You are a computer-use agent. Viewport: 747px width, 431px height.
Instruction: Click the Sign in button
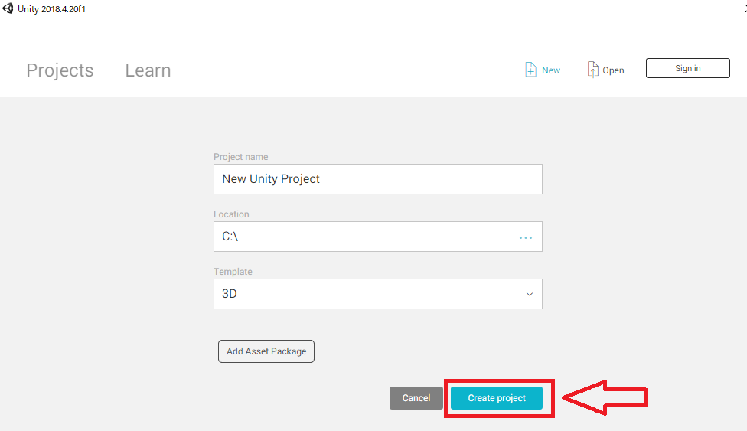point(687,68)
